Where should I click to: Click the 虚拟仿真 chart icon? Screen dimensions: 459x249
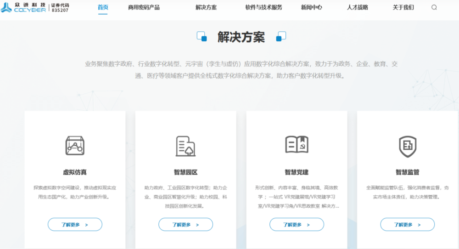75,146
